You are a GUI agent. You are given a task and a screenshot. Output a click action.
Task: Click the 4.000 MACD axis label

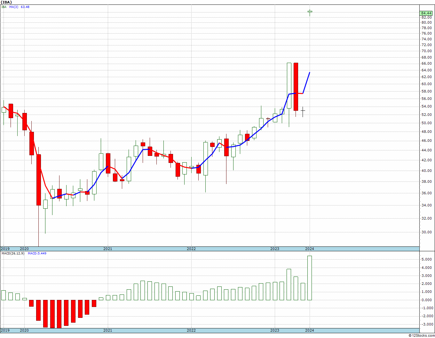pyautogui.click(x=426, y=268)
